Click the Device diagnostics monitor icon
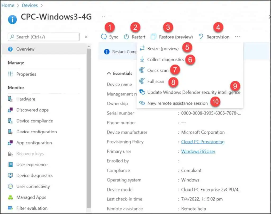 pos(10,175)
